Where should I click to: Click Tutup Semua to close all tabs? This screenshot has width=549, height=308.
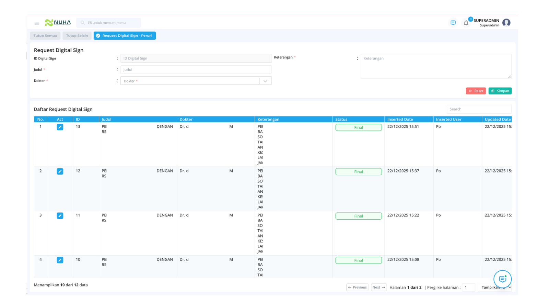(x=45, y=36)
